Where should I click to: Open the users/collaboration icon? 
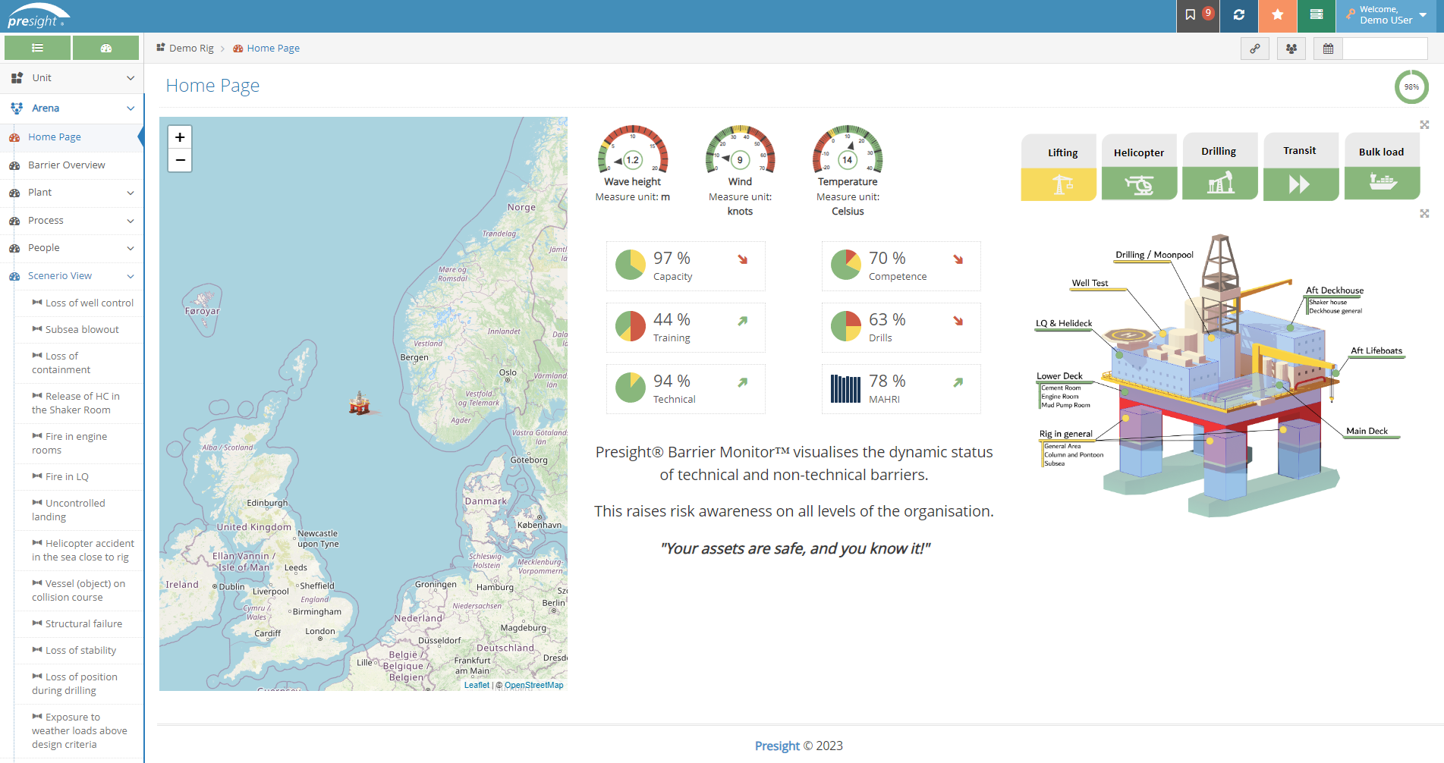1291,48
